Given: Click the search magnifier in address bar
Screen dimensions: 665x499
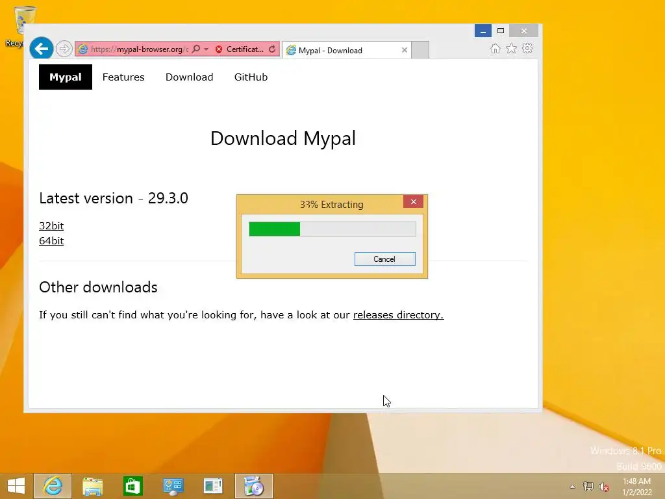Looking at the screenshot, I should pyautogui.click(x=196, y=49).
